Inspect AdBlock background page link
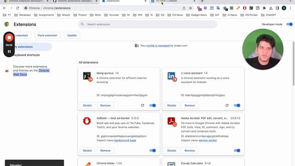The image size is (295, 166). pos(125,140)
